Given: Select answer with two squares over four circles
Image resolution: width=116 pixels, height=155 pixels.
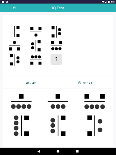Looking at the screenshot, I should [95, 101].
